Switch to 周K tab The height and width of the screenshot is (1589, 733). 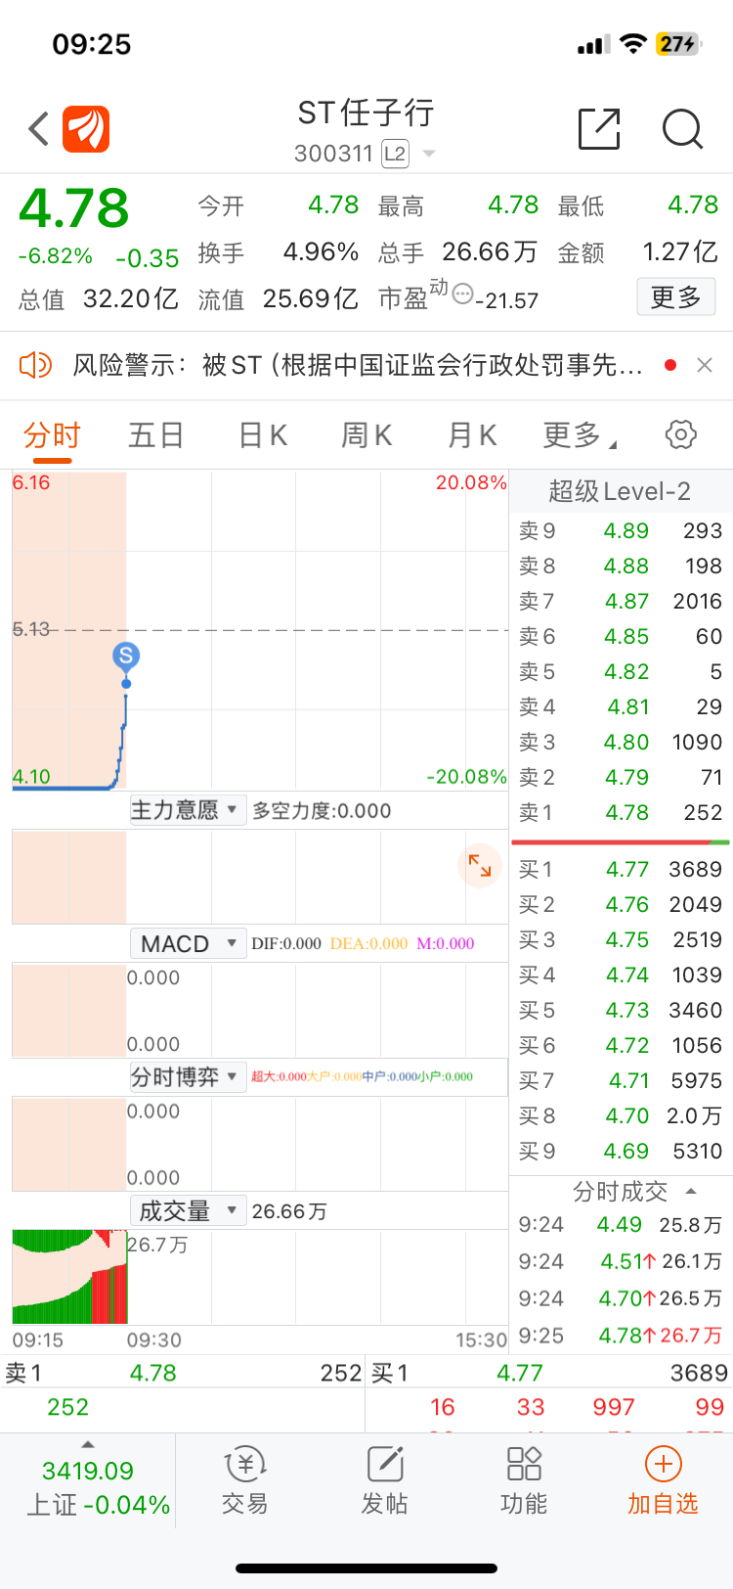point(366,434)
